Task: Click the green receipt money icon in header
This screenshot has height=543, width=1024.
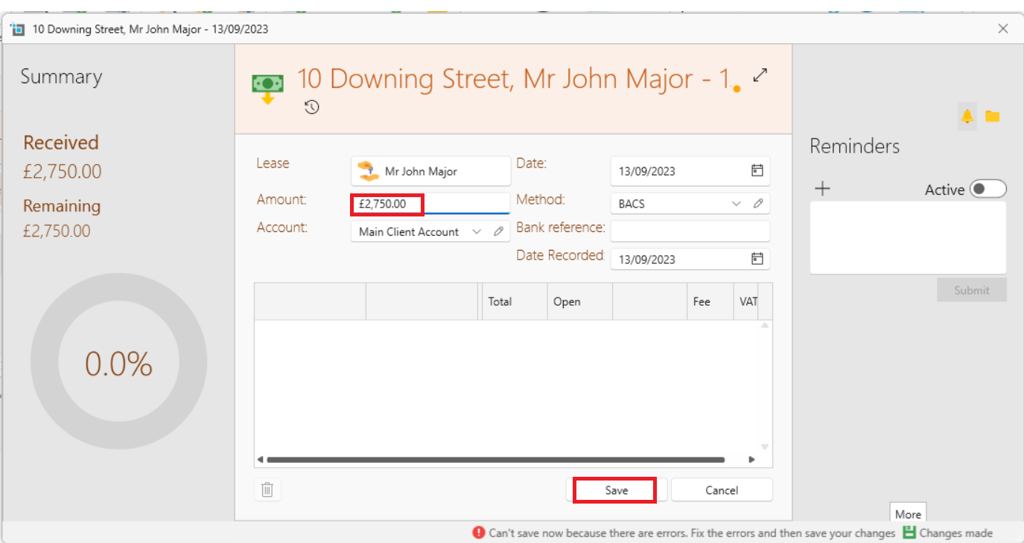Action: tap(268, 89)
